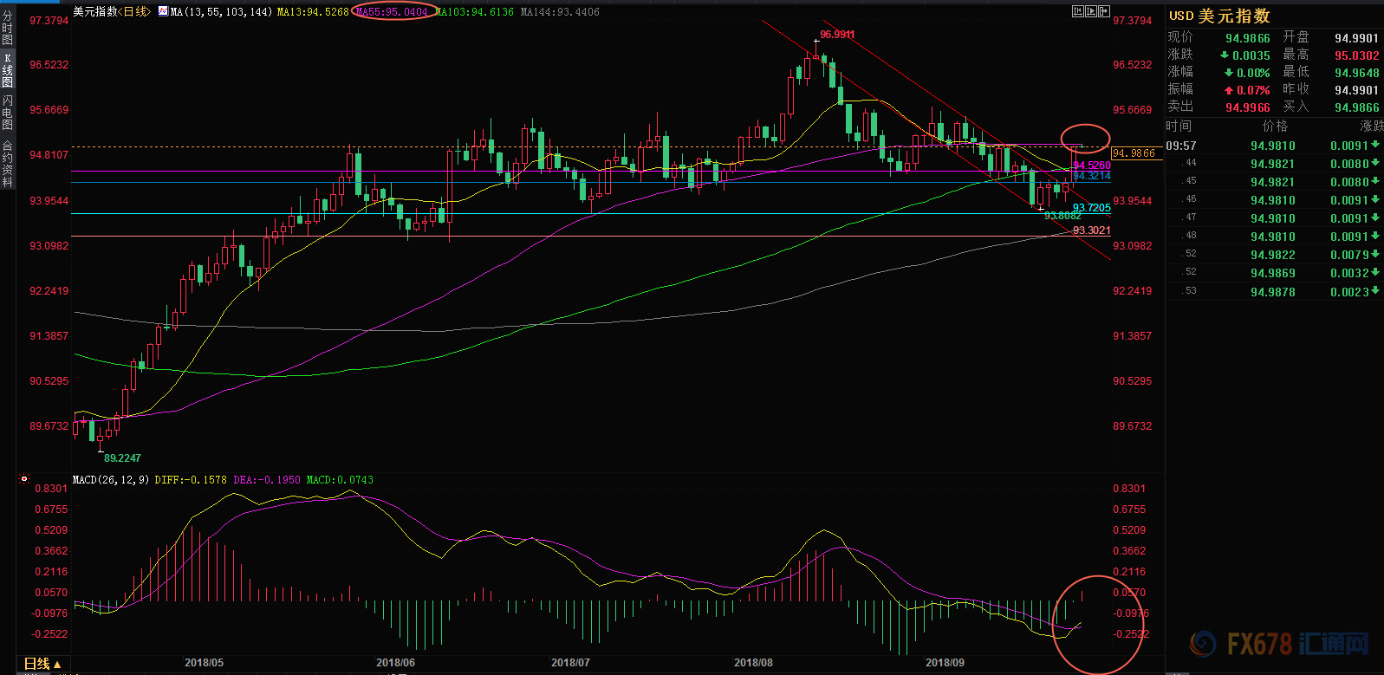
Task: Click the MACD(26,12,9) indicator label
Action: coord(111,479)
